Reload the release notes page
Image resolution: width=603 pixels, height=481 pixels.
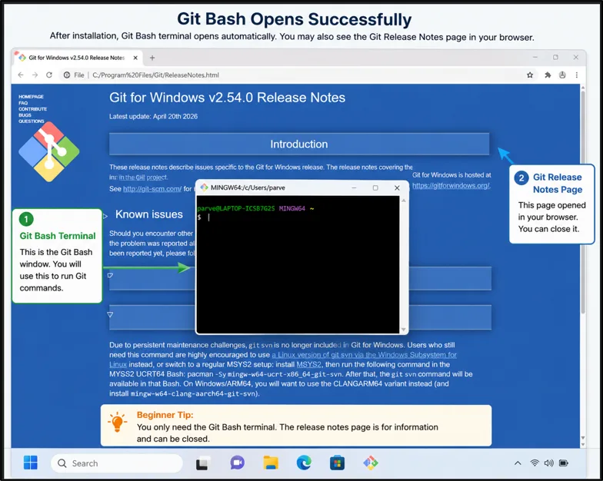[x=49, y=75]
